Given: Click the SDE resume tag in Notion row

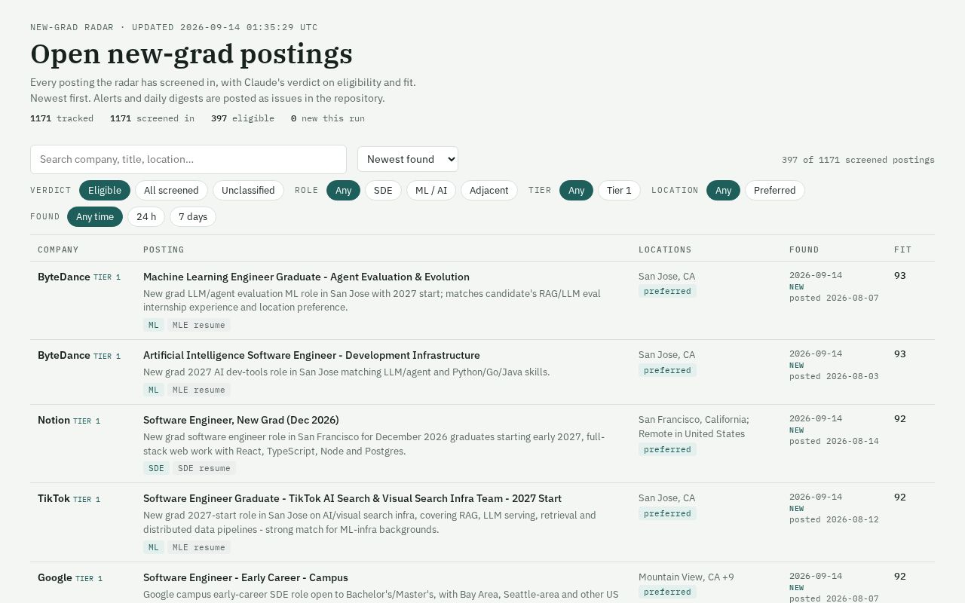Looking at the screenshot, I should coord(204,468).
